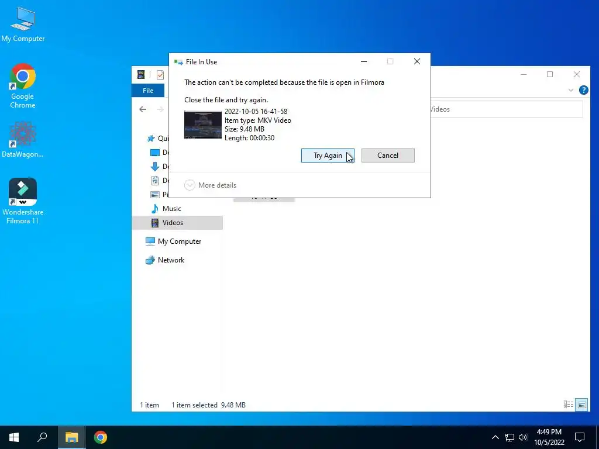
Task: Open Network in the navigation pane
Action: 165,260
